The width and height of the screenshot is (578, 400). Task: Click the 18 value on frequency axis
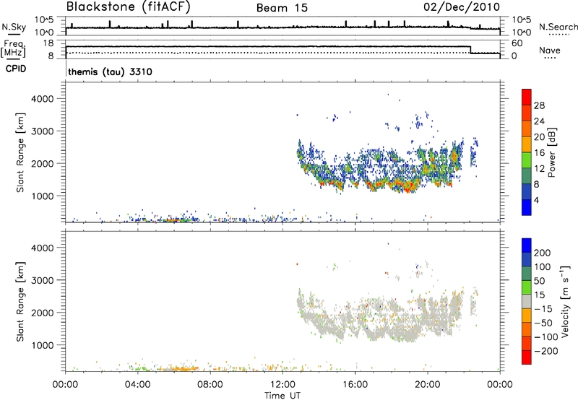tap(48, 43)
